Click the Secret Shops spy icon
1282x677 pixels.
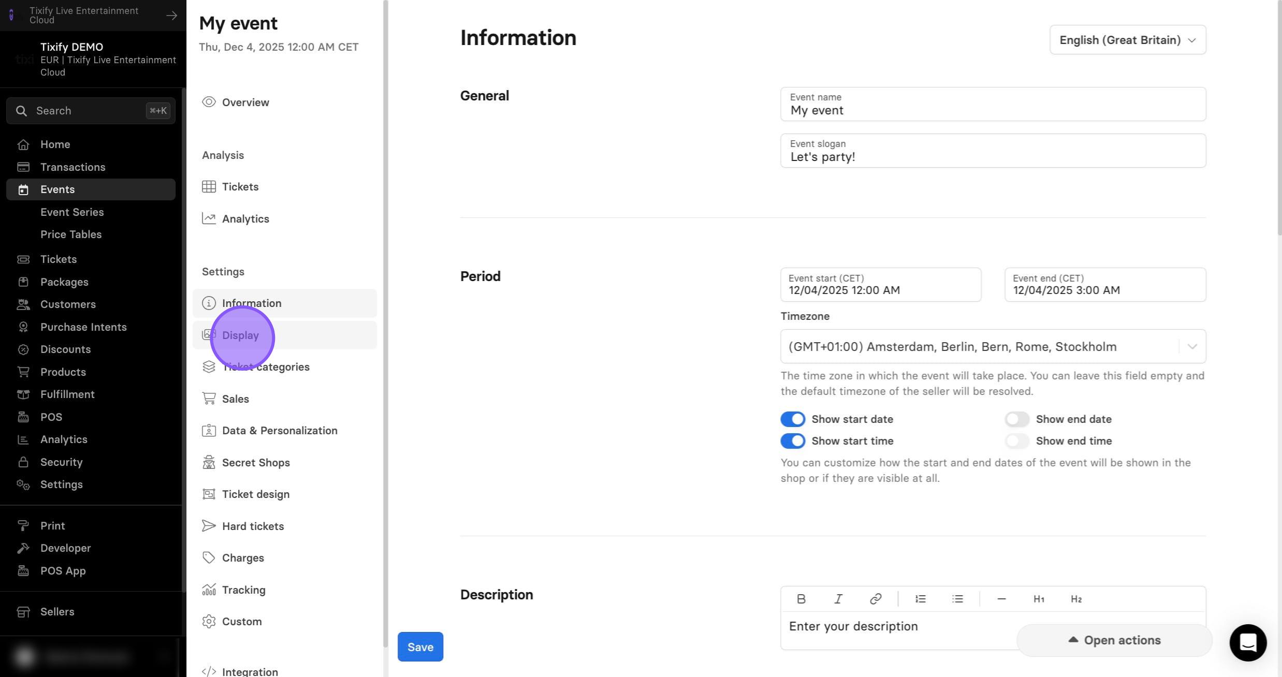tap(209, 462)
